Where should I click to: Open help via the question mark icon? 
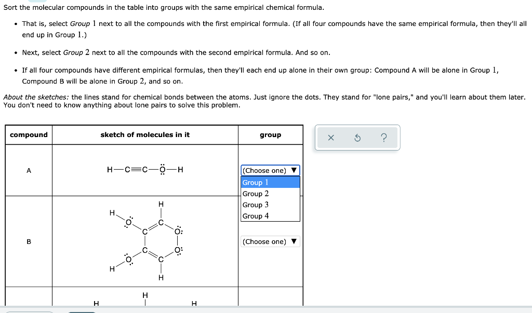tap(383, 137)
